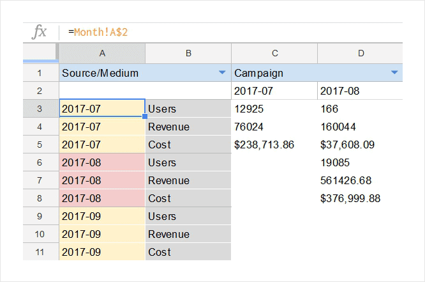Open the Campaign filter dropdown arrow
The height and width of the screenshot is (282, 425).
point(394,73)
